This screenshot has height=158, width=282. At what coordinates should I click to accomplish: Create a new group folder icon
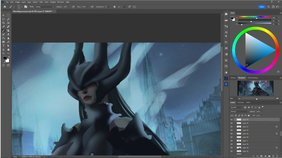click(x=269, y=156)
